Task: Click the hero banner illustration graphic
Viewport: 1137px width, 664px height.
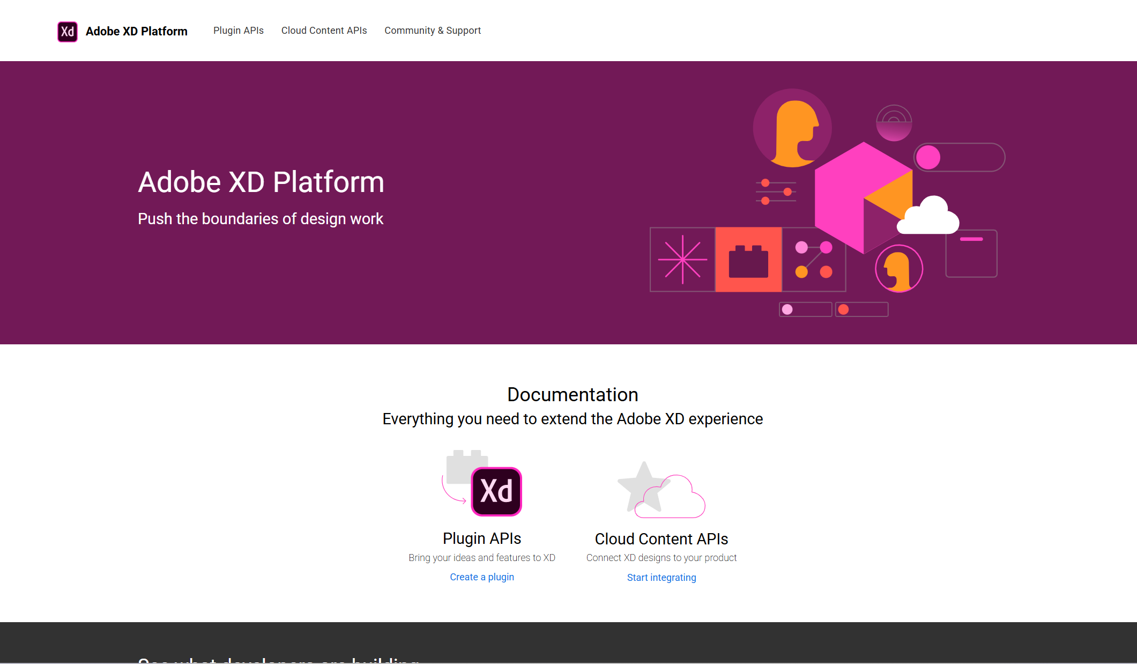Action: point(827,203)
